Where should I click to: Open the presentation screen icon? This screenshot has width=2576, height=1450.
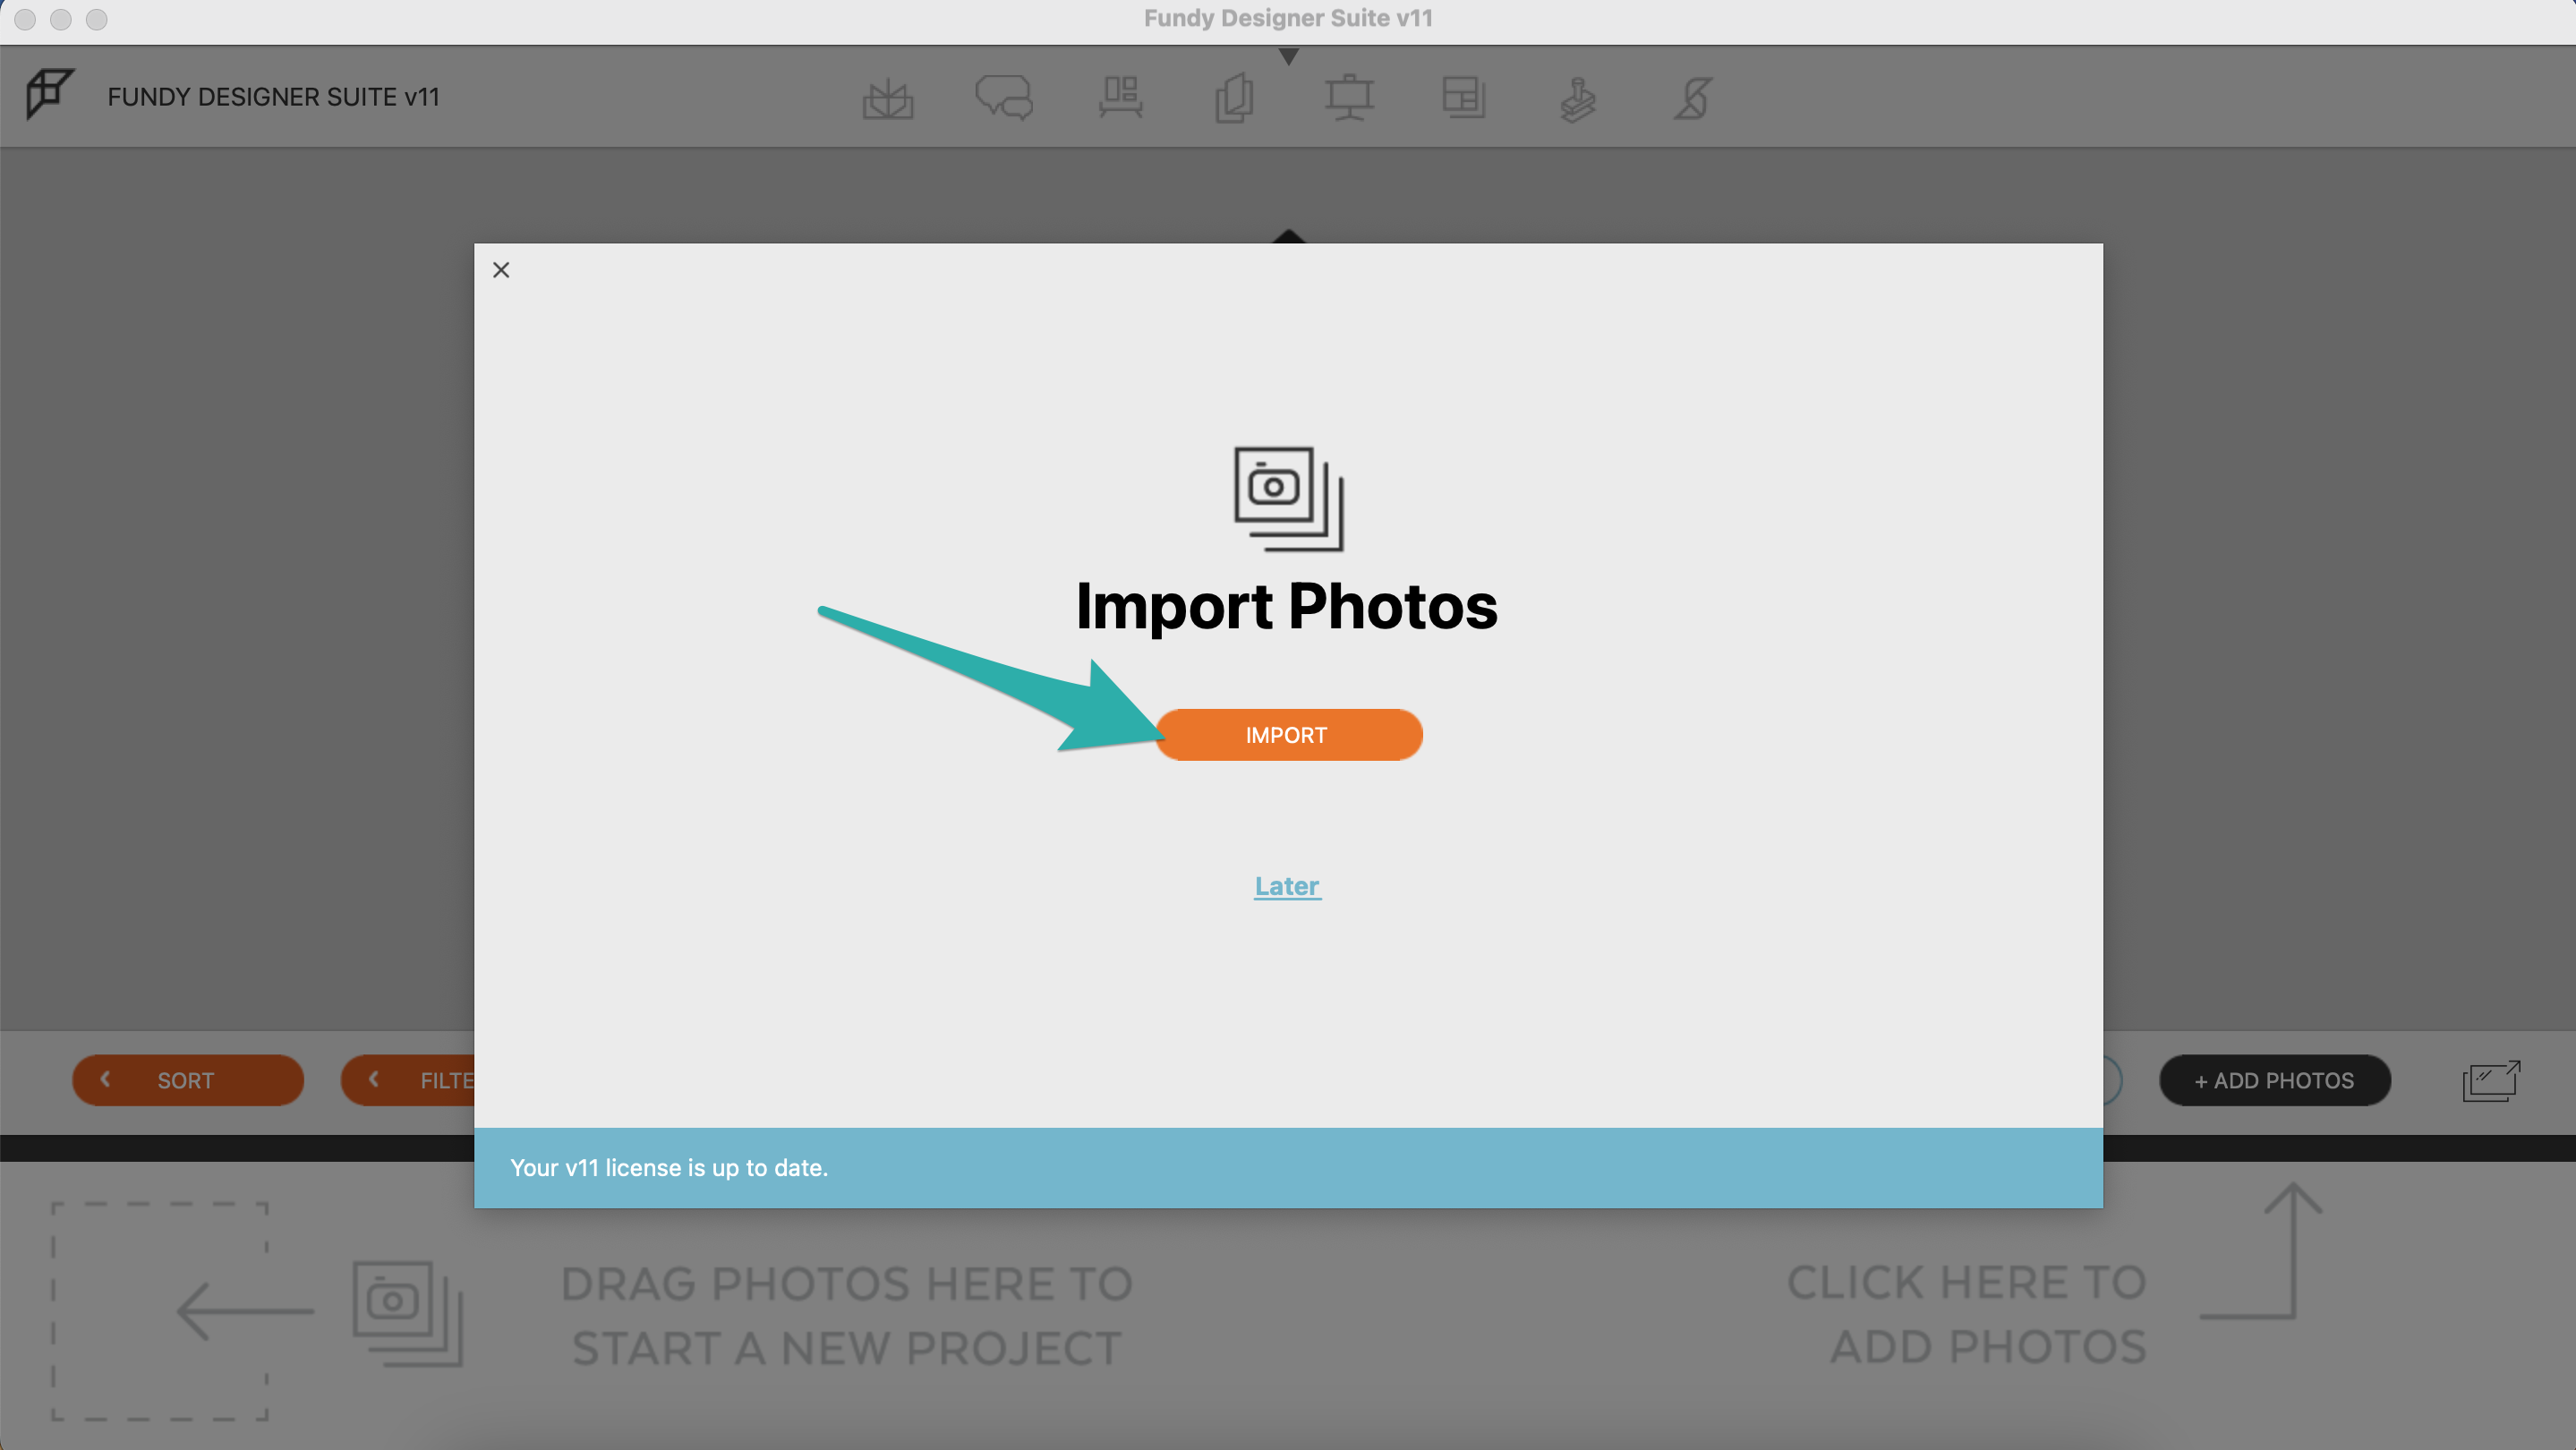pos(1349,98)
